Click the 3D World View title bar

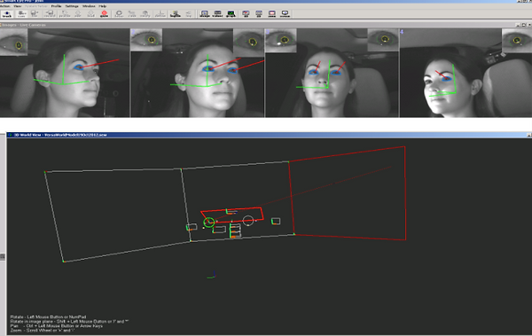[268, 135]
